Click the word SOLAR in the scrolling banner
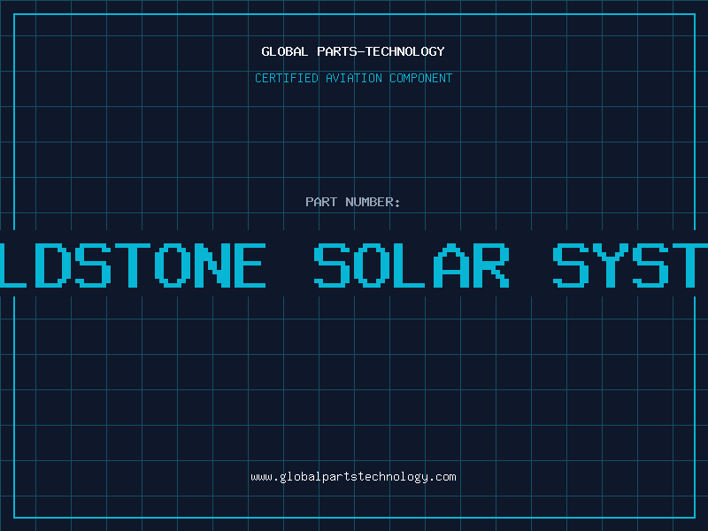The width and height of the screenshot is (708, 531). [x=412, y=264]
